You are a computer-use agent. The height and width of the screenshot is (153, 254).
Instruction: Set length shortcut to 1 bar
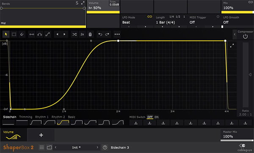[x=184, y=17]
